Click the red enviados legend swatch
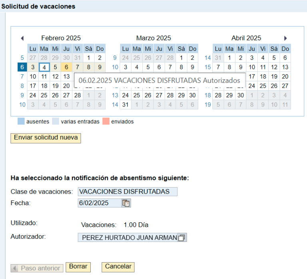Viewport: 307px width, 279px height. tap(106, 121)
